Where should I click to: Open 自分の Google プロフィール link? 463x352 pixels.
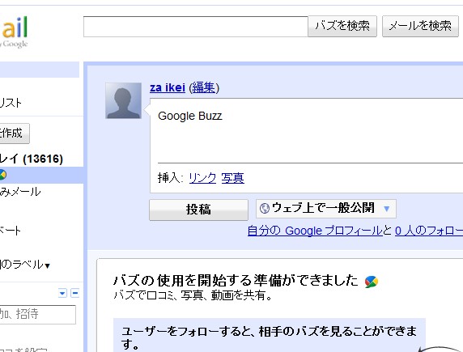pos(315,231)
